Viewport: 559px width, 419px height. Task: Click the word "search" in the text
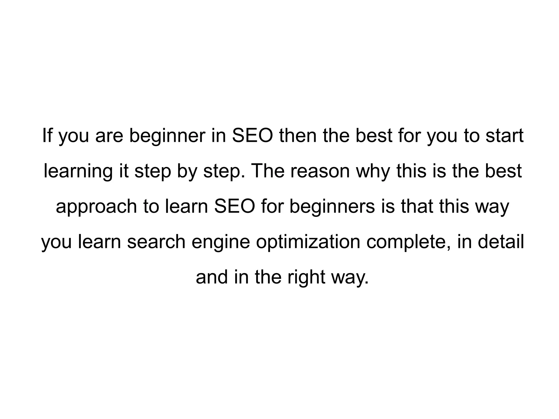coord(156,242)
